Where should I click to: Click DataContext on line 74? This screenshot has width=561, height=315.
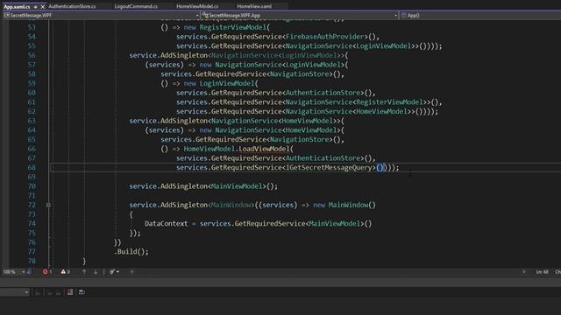click(166, 224)
